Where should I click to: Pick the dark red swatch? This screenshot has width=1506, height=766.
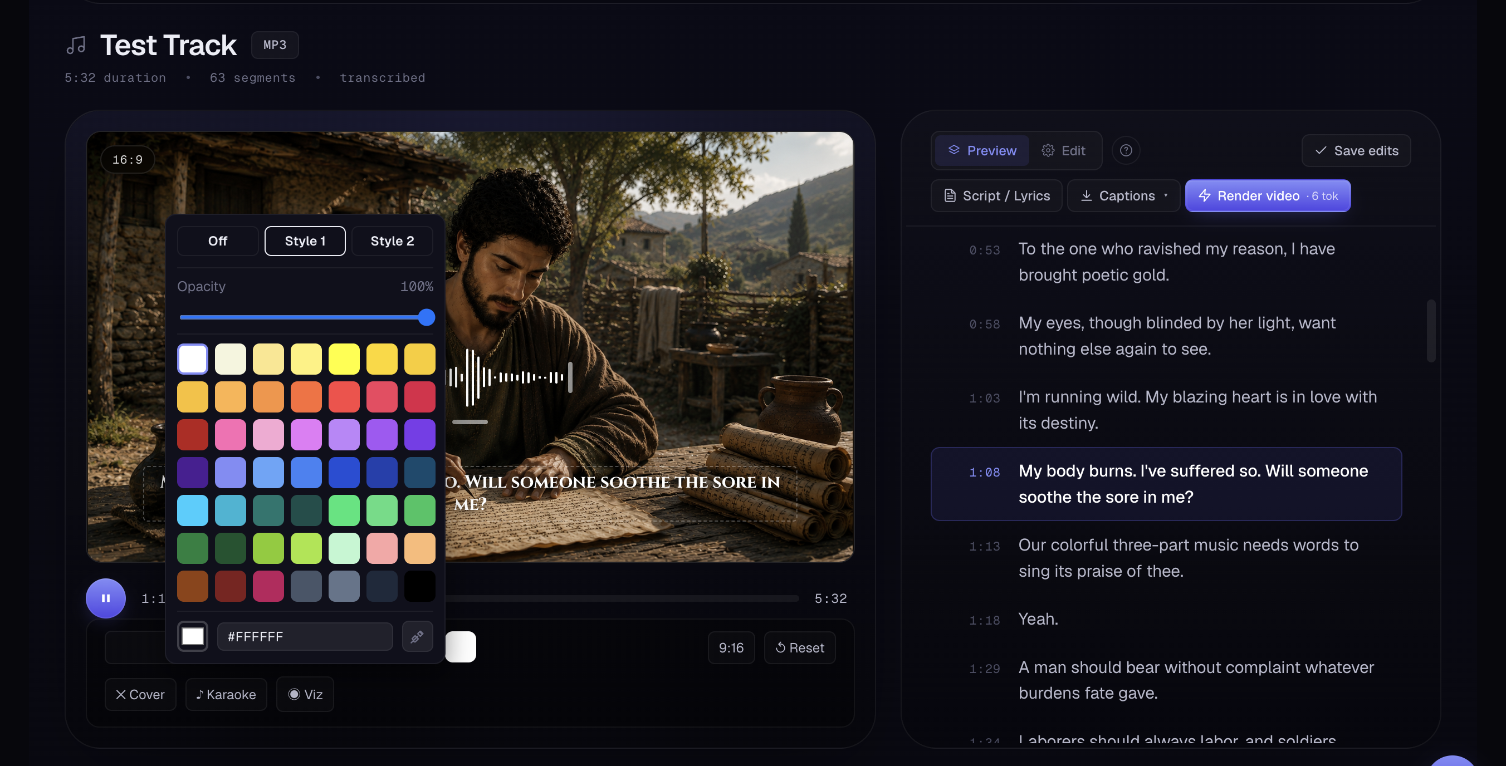coord(192,435)
